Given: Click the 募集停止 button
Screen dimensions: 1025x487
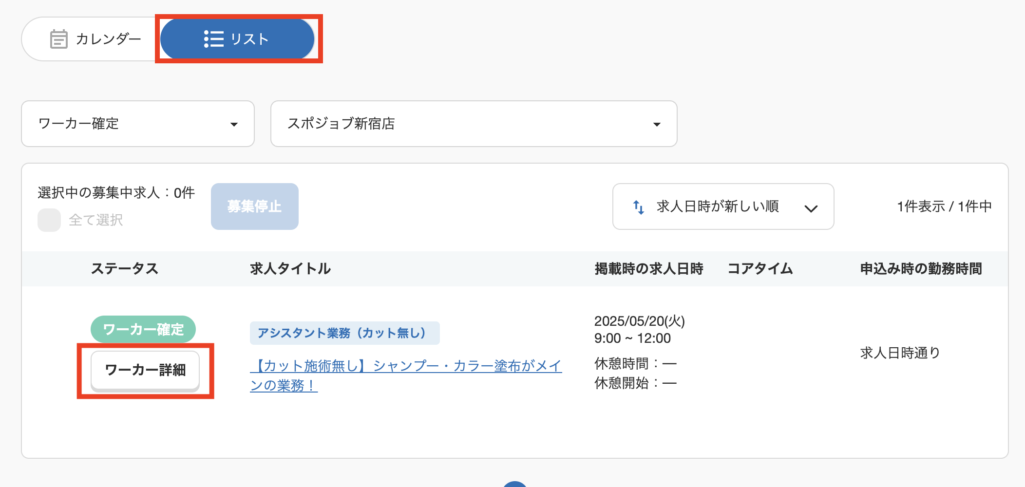Looking at the screenshot, I should [254, 206].
